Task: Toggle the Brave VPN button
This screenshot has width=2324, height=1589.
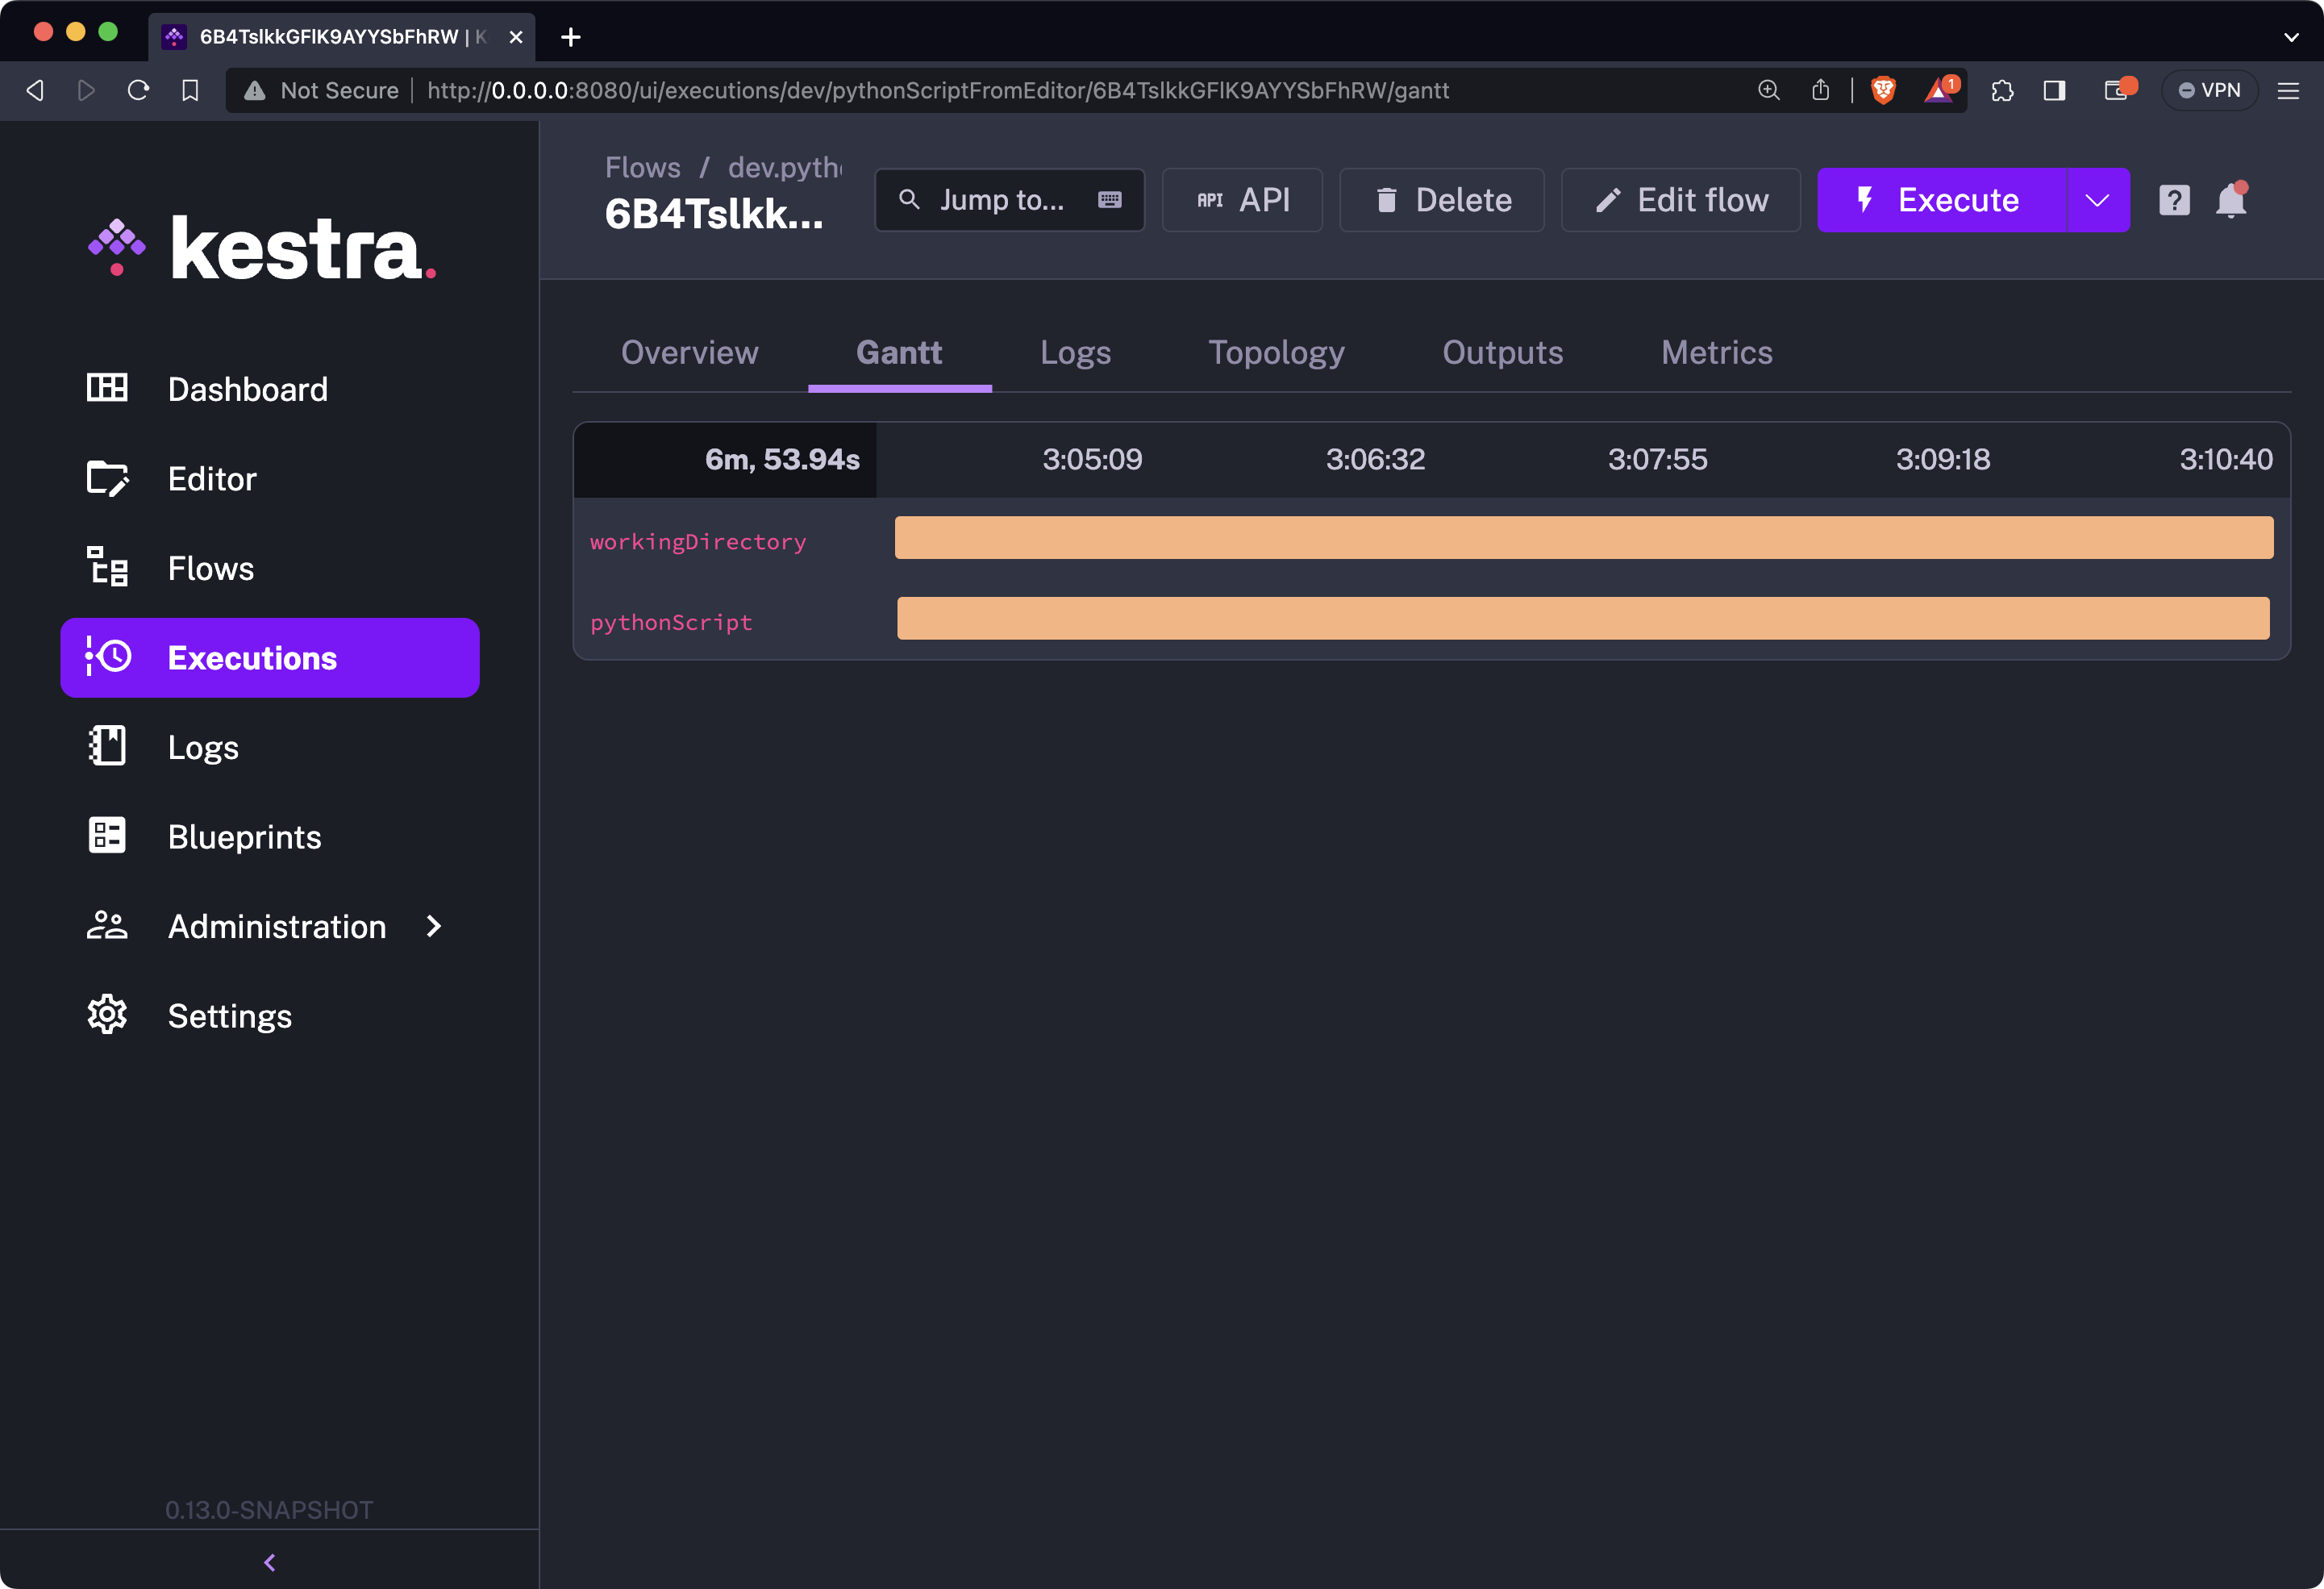Action: pos(2210,90)
